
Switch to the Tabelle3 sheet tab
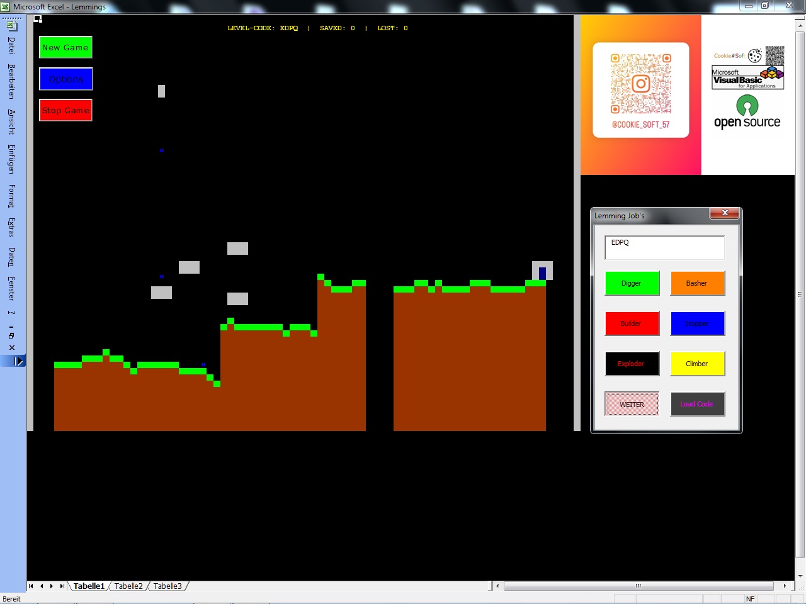tap(167, 586)
